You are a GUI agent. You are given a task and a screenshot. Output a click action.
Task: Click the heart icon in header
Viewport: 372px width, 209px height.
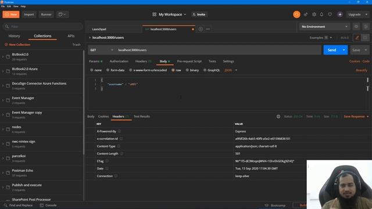click(x=330, y=15)
